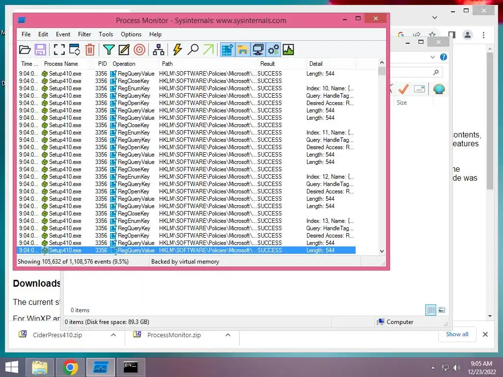Open the Chrome tab search chevron
The height and width of the screenshot is (377, 503).
coord(435,18)
